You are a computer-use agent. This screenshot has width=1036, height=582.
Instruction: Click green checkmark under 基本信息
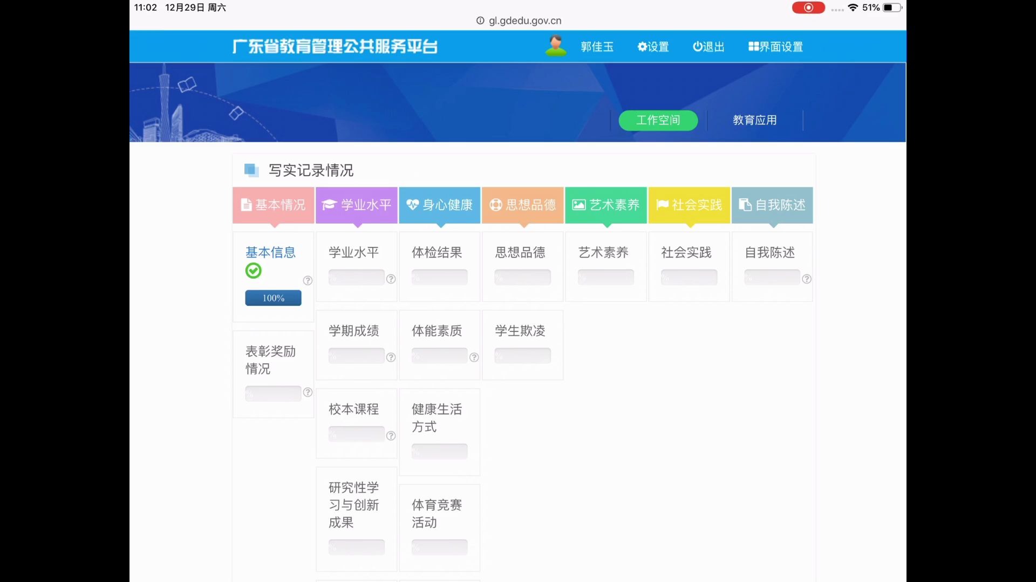(253, 271)
